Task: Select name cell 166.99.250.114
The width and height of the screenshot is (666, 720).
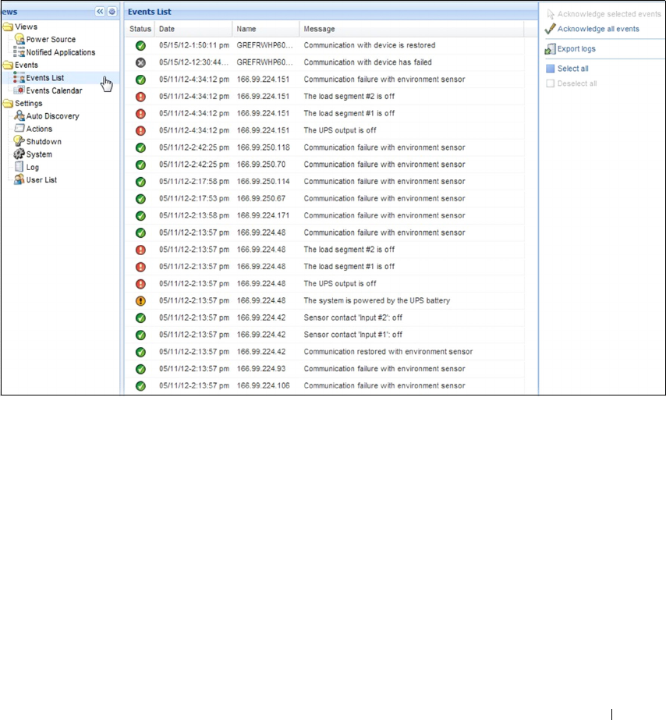Action: click(x=263, y=182)
